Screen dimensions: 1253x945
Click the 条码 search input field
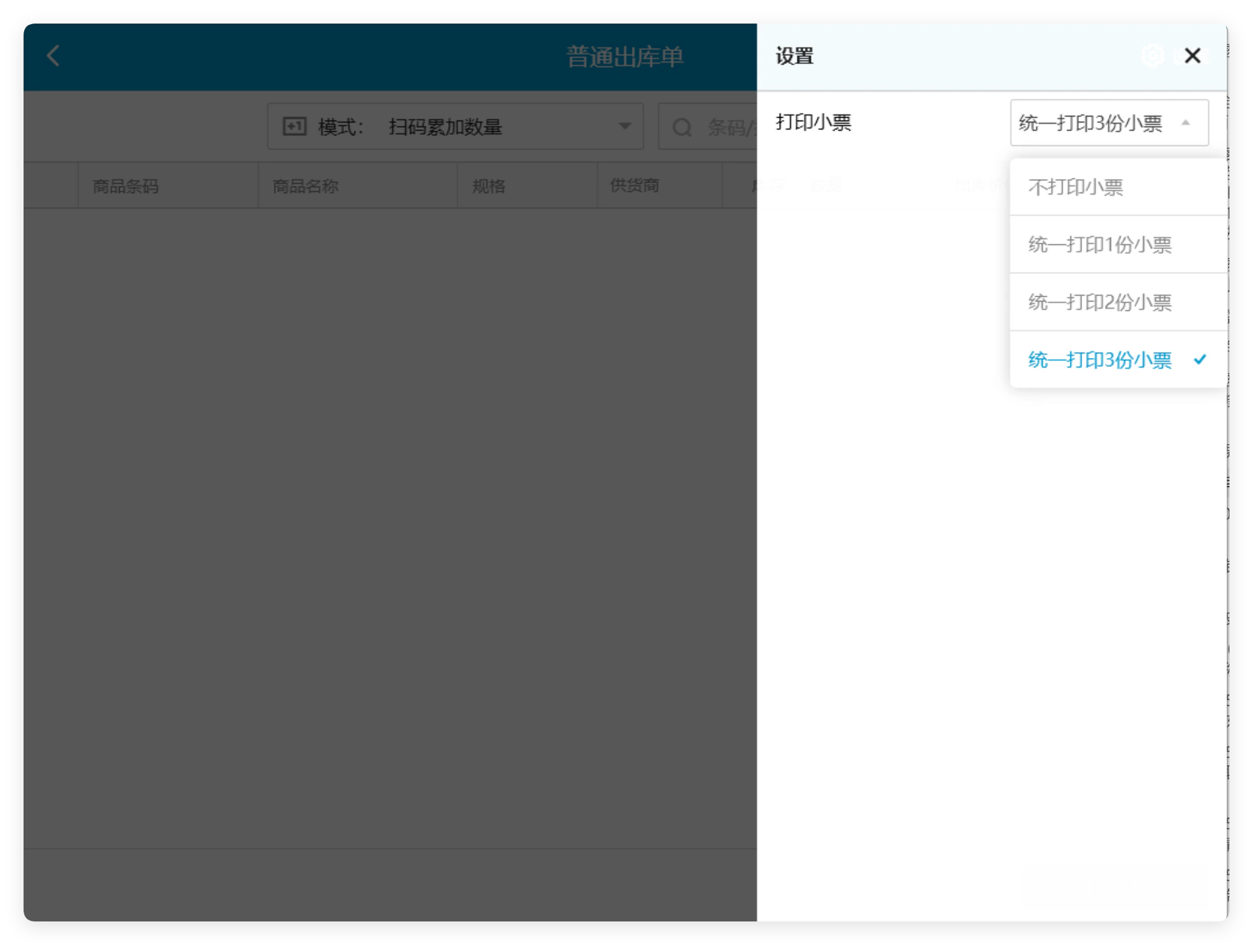708,127
